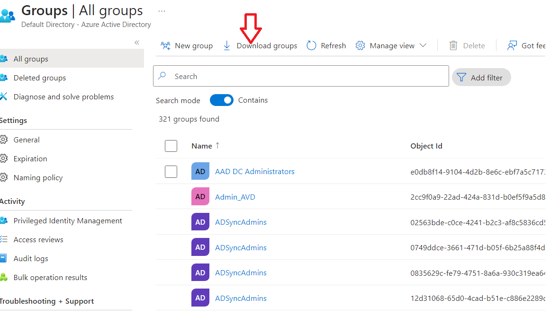Toggle the Search mode Contains switch
The height and width of the screenshot is (316, 550).
coord(222,100)
